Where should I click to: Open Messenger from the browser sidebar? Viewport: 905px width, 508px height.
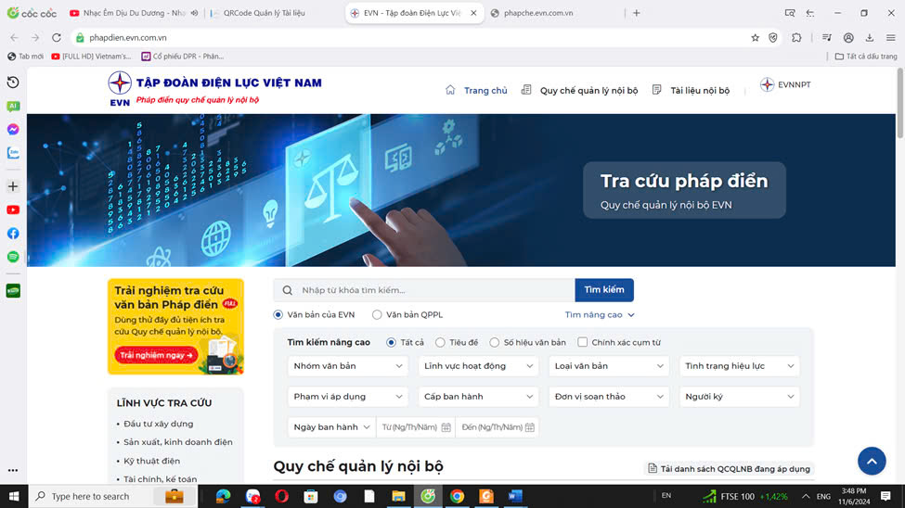click(13, 129)
